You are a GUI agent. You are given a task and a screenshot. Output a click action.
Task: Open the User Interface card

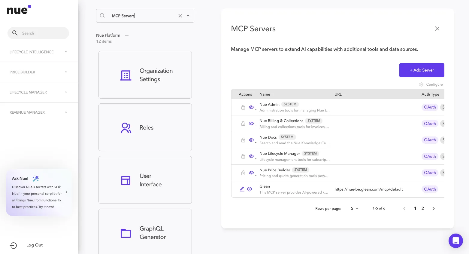[145, 180]
